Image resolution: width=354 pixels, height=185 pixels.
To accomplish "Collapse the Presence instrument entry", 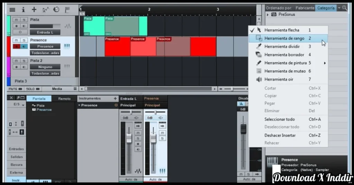I will 79,105.
